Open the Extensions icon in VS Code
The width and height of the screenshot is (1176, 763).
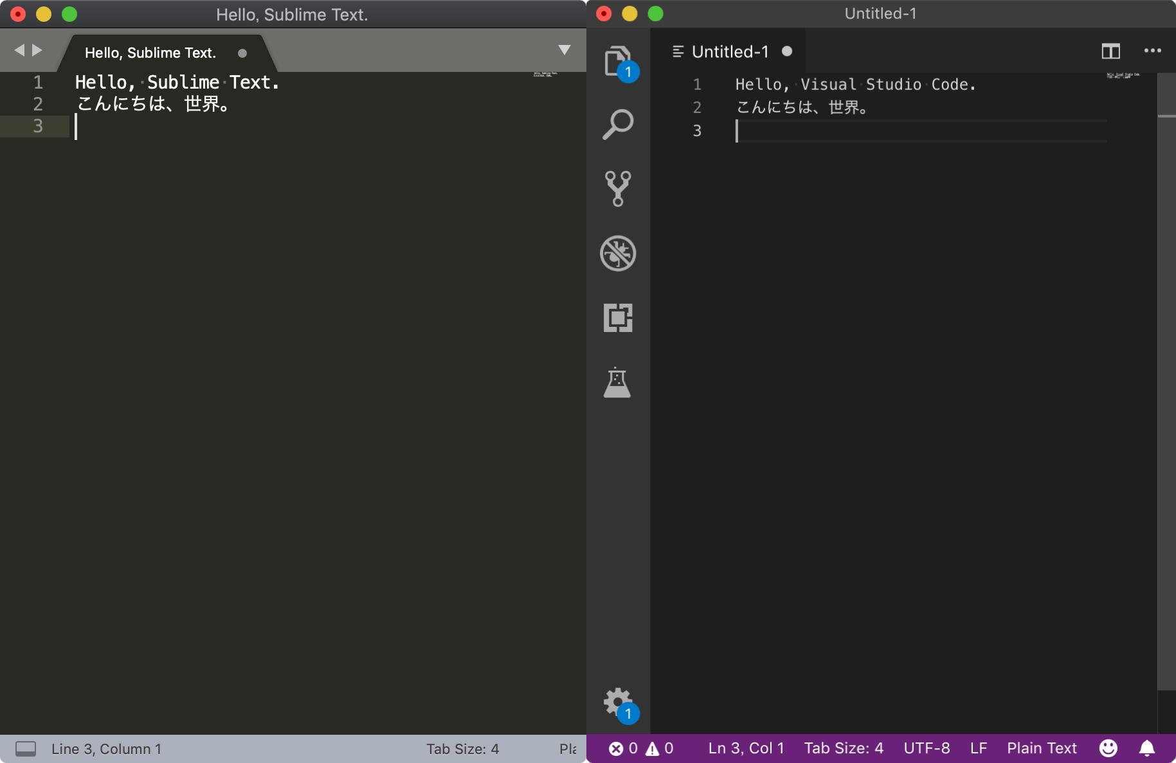click(618, 317)
